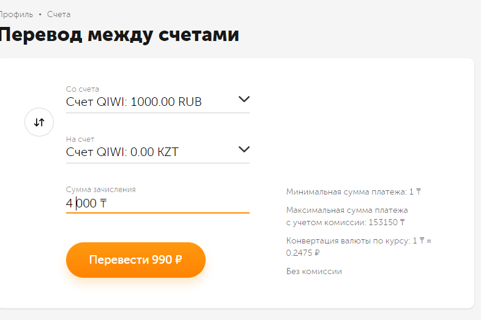Select the 'Счет QIWI: 1000.00 RUB' source account
The height and width of the screenshot is (320, 481).
(x=133, y=102)
